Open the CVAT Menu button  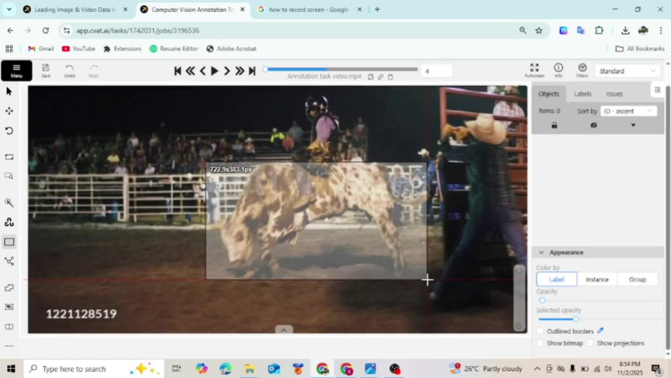coord(16,70)
